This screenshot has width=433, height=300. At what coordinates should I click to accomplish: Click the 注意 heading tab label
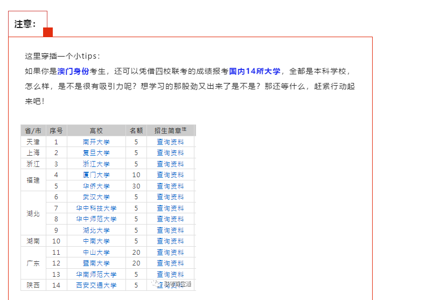(25, 24)
